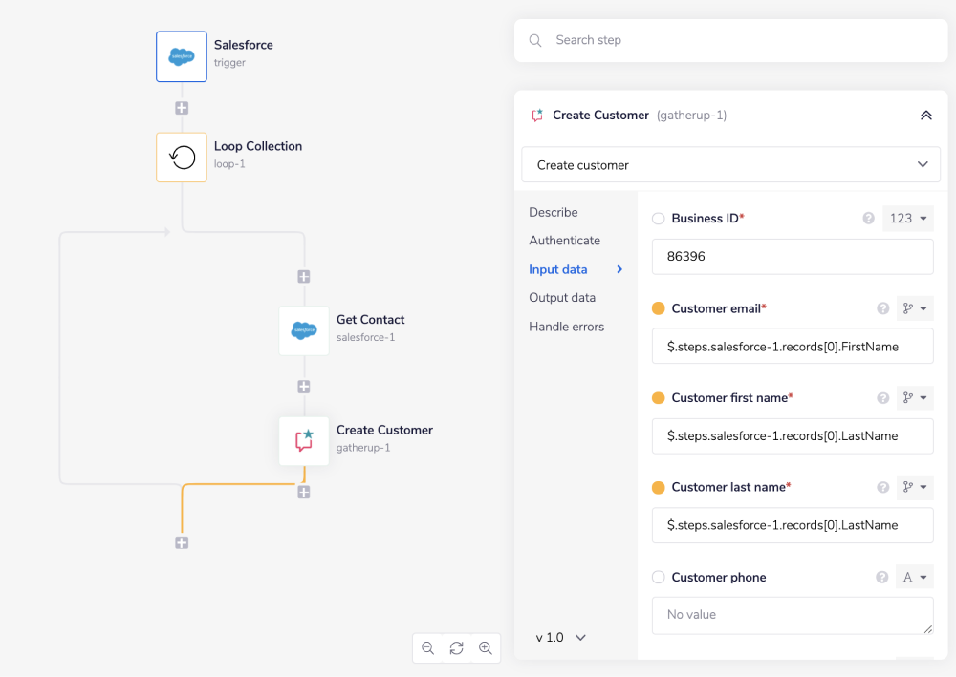Image resolution: width=956 pixels, height=677 pixels.
Task: Toggle the Customer email mapping circle
Action: [658, 307]
